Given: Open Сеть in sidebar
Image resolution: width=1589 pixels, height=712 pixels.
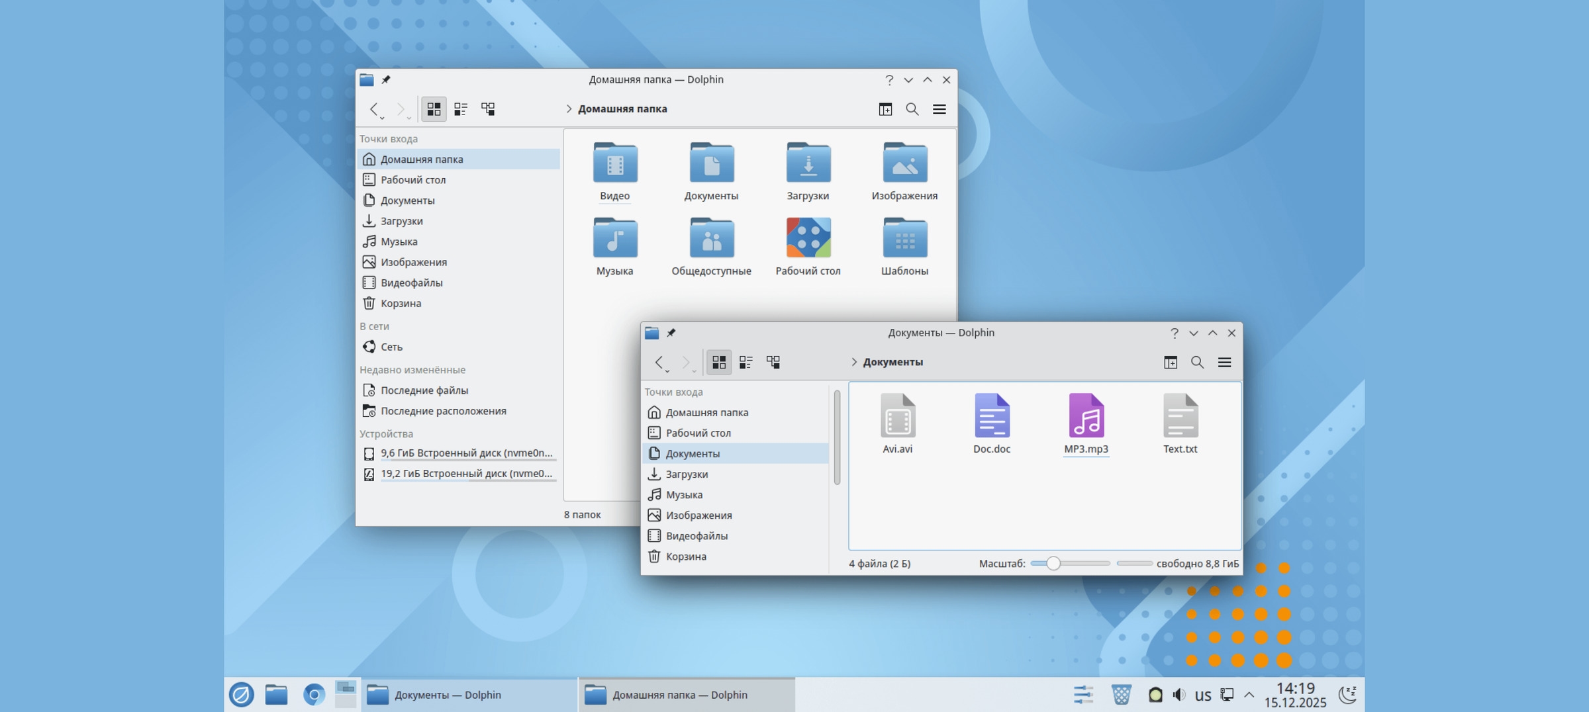Looking at the screenshot, I should 459,347.
